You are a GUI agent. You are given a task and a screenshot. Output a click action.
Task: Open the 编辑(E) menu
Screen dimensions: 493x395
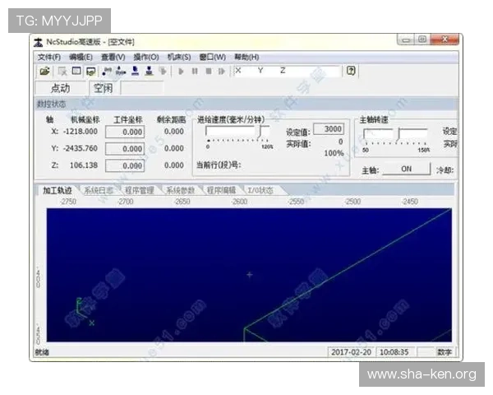pyautogui.click(x=81, y=57)
